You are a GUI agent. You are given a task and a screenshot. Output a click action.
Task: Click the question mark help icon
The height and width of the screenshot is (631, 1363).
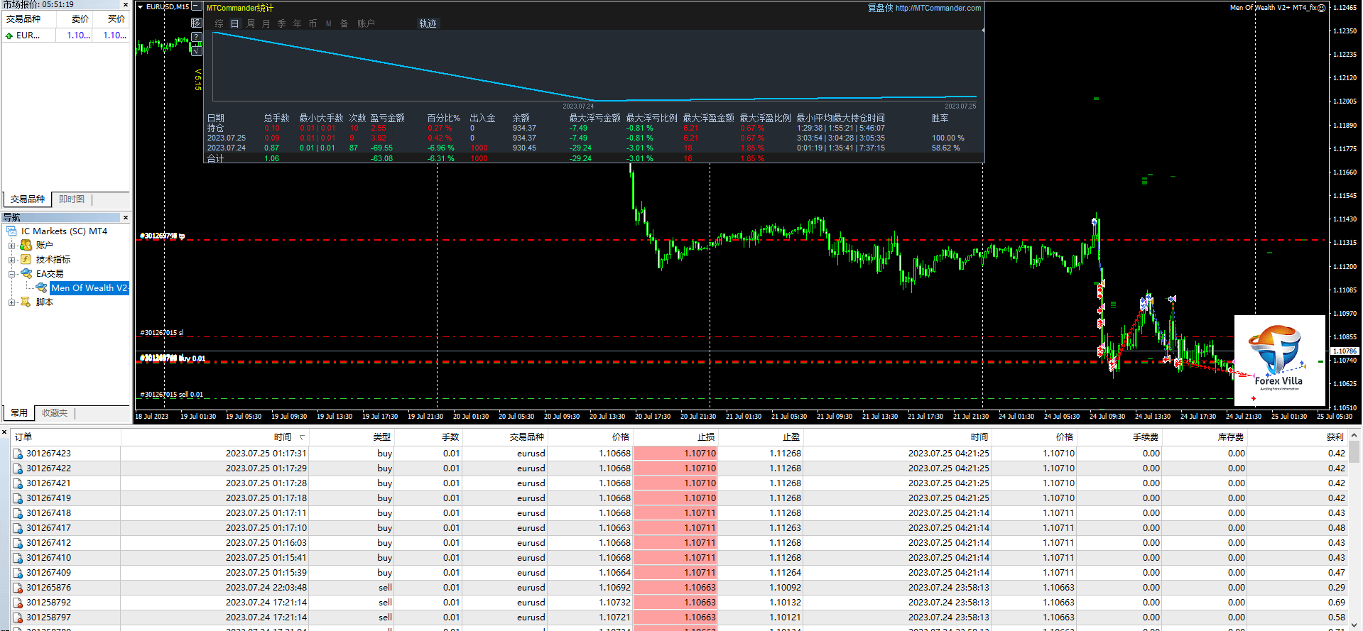pyautogui.click(x=197, y=37)
